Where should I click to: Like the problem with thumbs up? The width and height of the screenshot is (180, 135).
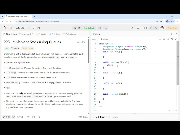tap(7, 117)
